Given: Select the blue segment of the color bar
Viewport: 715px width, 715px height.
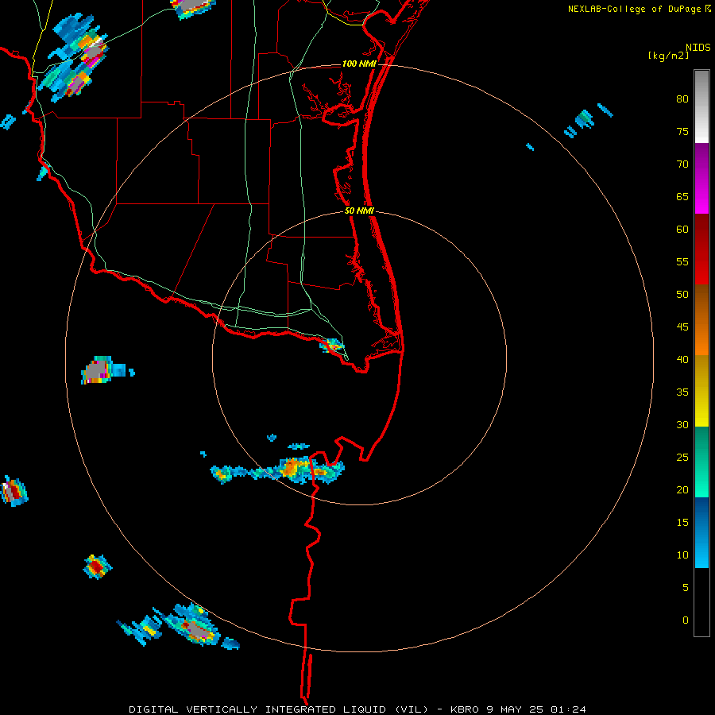Looking at the screenshot, I should (x=701, y=532).
